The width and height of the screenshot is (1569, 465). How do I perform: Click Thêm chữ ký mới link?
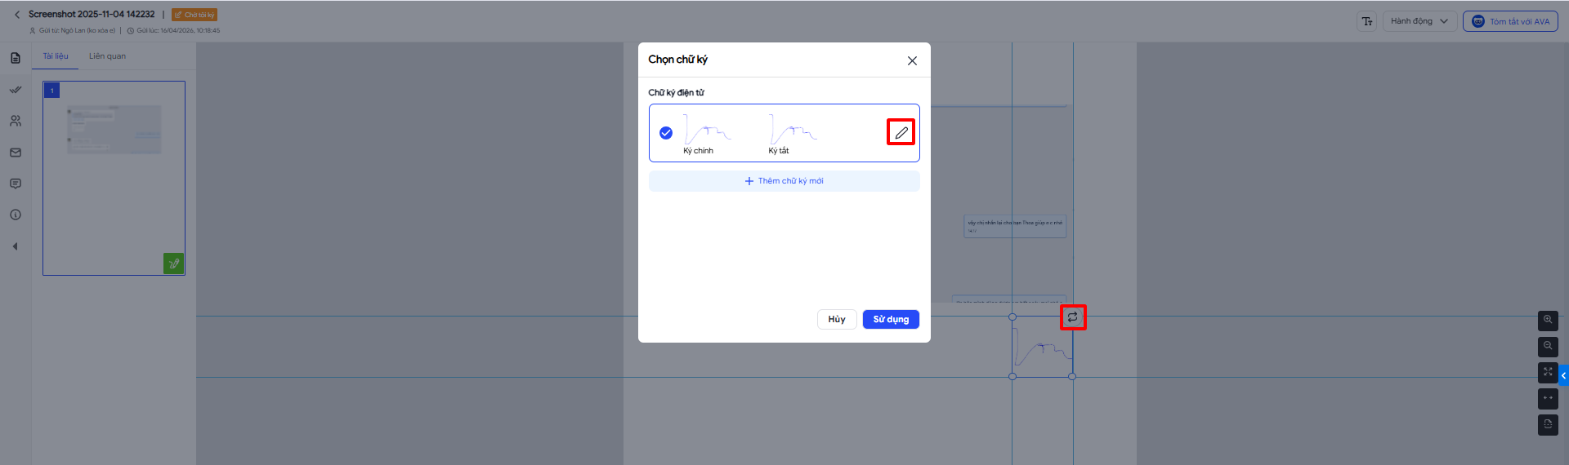coord(784,181)
